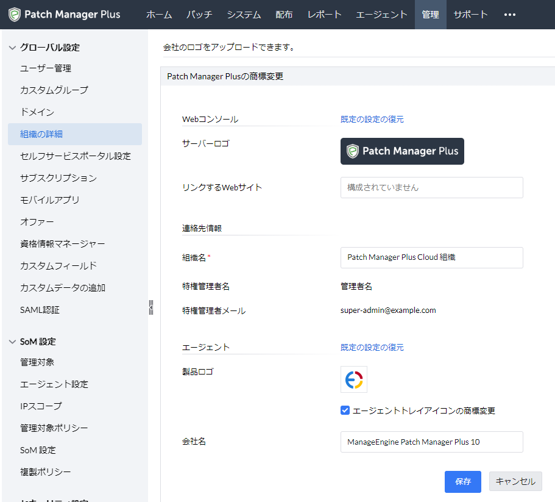Click the server logo image
The width and height of the screenshot is (555, 502).
pyautogui.click(x=402, y=151)
